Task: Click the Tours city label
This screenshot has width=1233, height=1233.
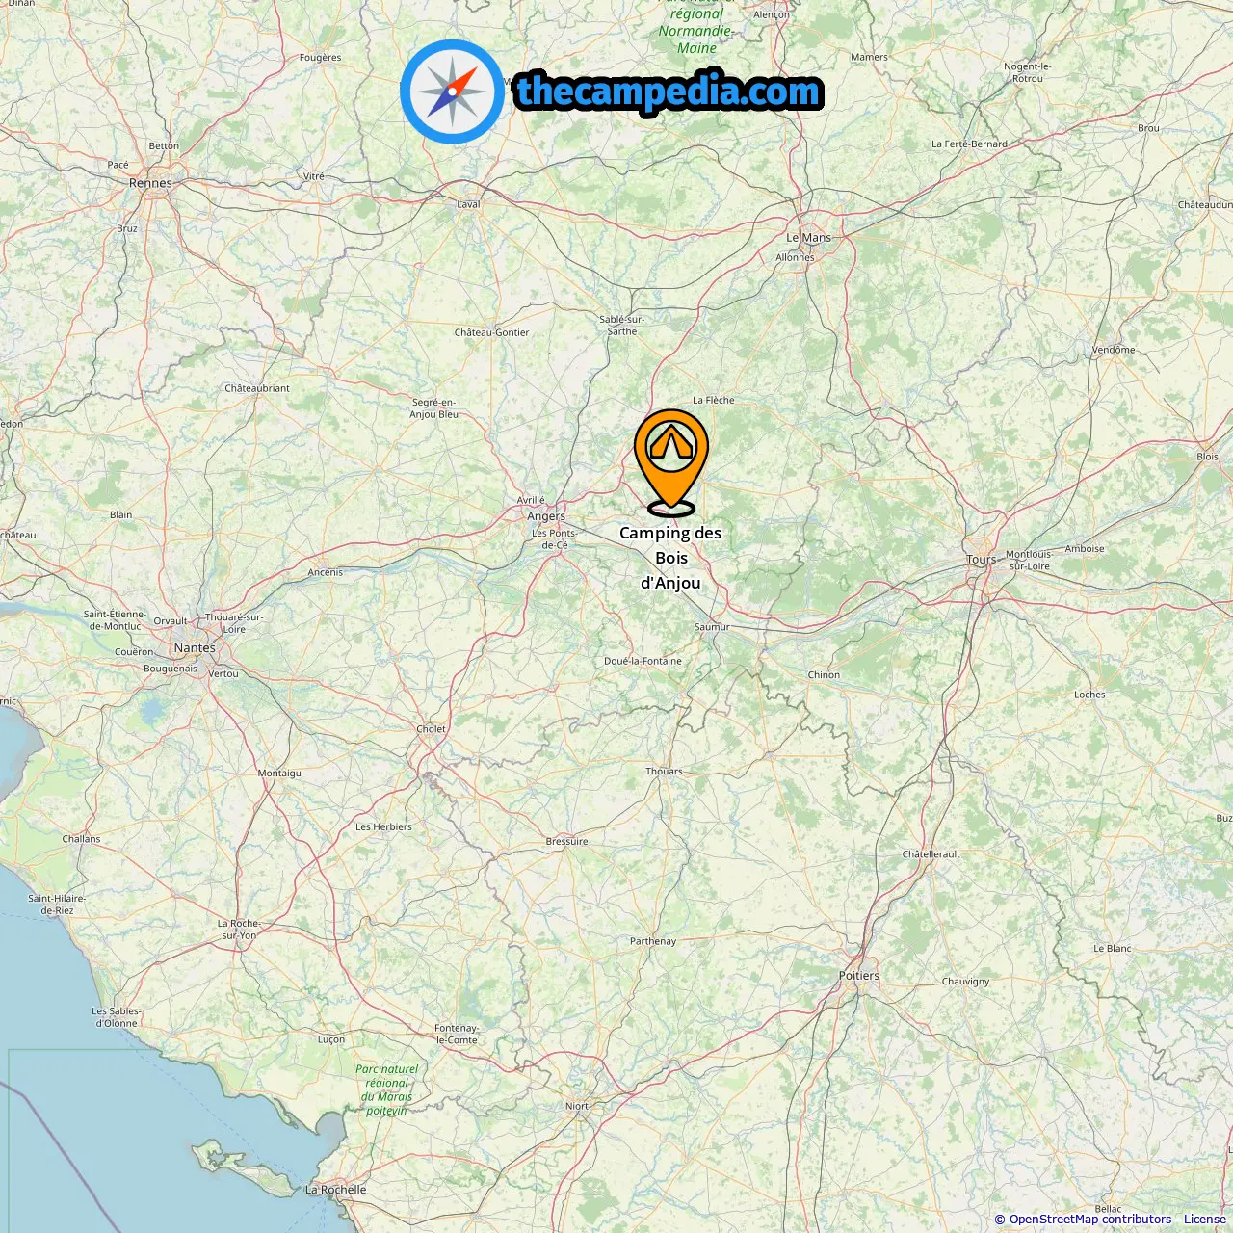Action: pos(982,560)
